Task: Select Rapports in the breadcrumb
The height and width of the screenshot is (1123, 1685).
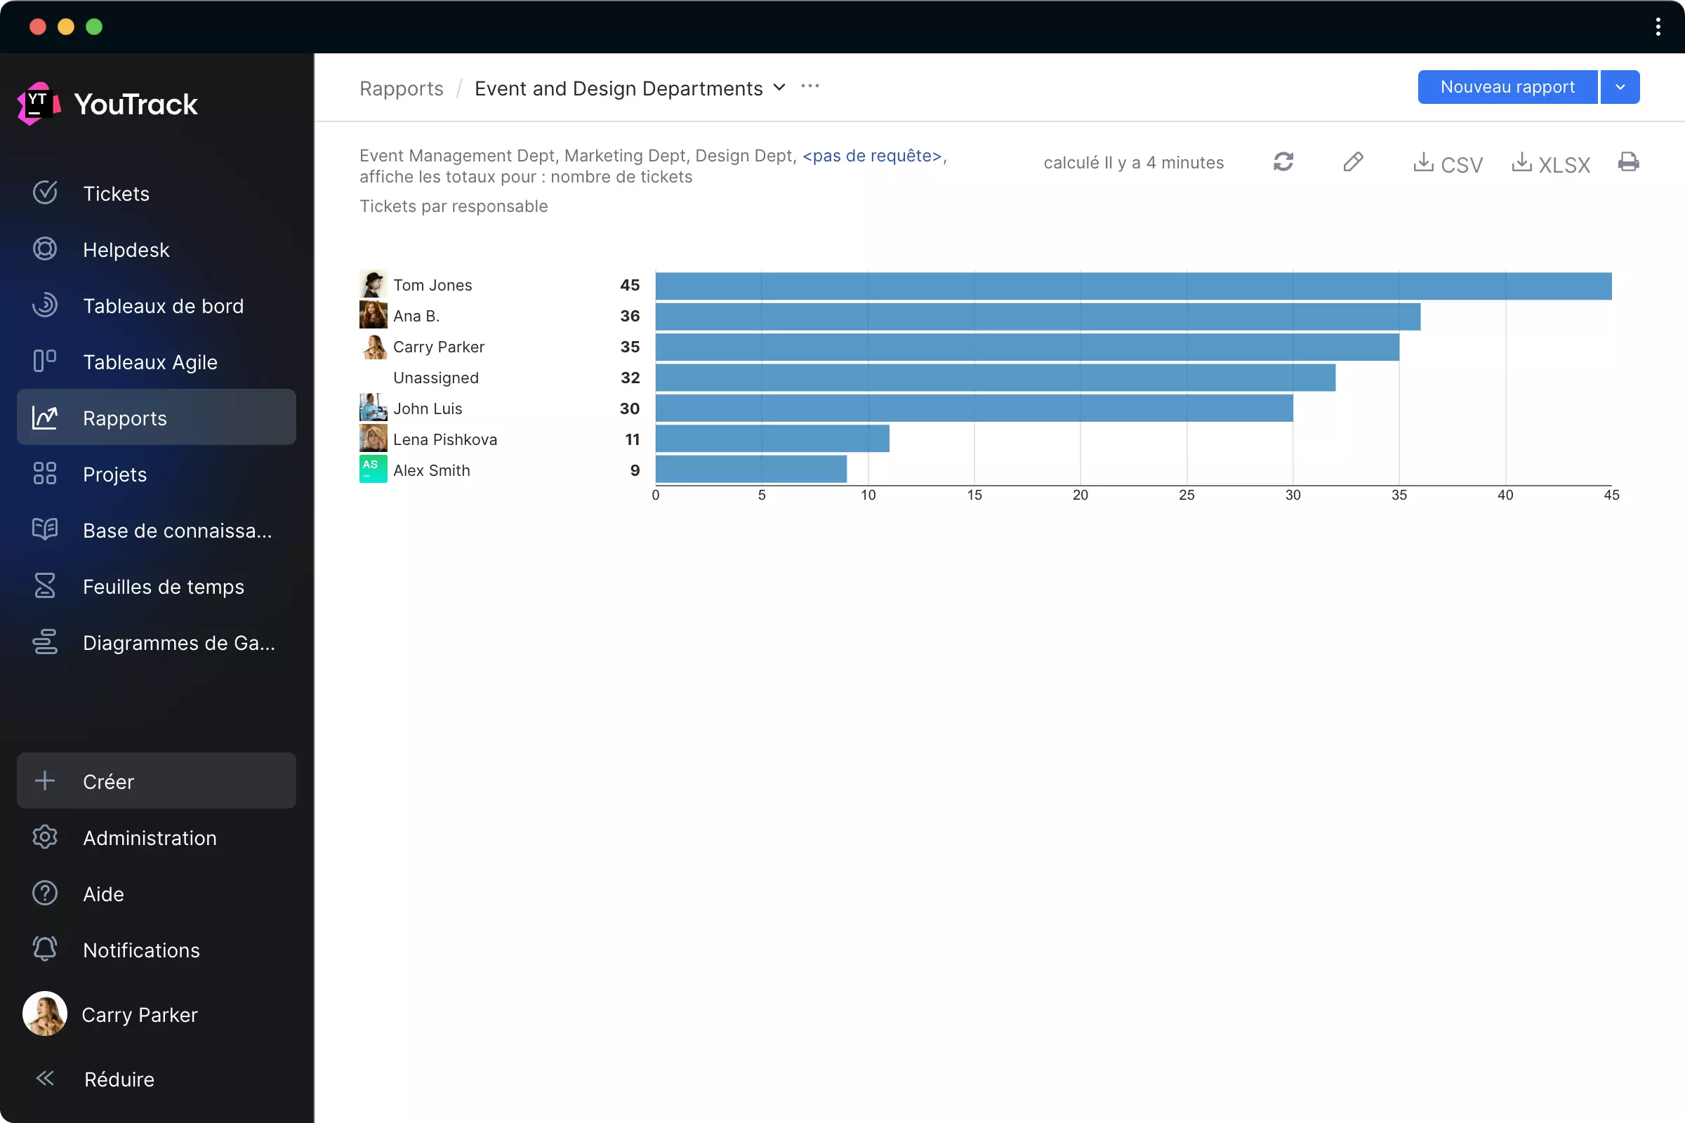Action: point(401,88)
